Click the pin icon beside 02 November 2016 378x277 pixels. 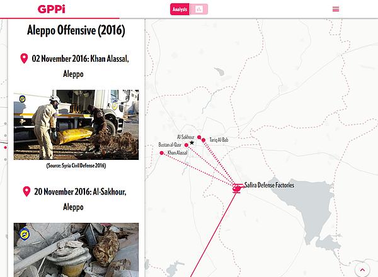pos(24,59)
